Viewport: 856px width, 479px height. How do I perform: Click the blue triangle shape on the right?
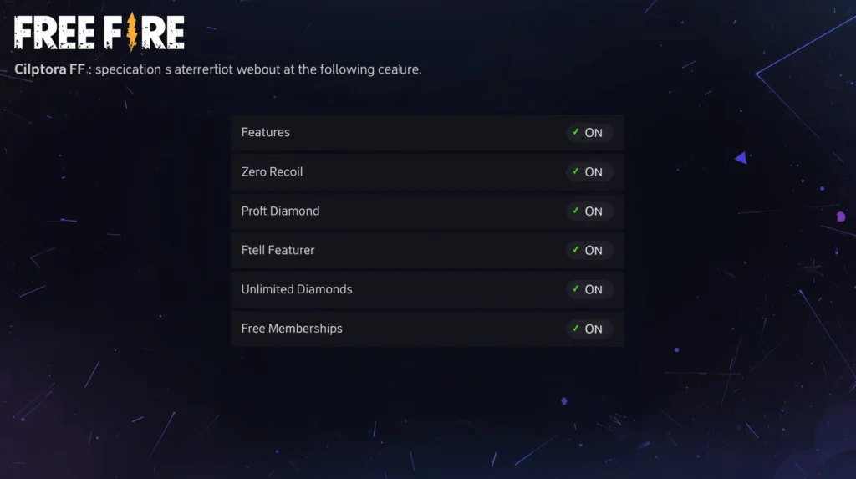[741, 157]
